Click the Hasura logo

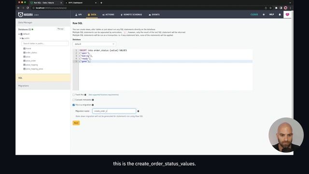(x=26, y=14)
